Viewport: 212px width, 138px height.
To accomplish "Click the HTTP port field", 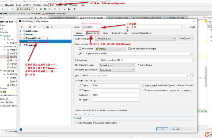I will click(x=116, y=85).
